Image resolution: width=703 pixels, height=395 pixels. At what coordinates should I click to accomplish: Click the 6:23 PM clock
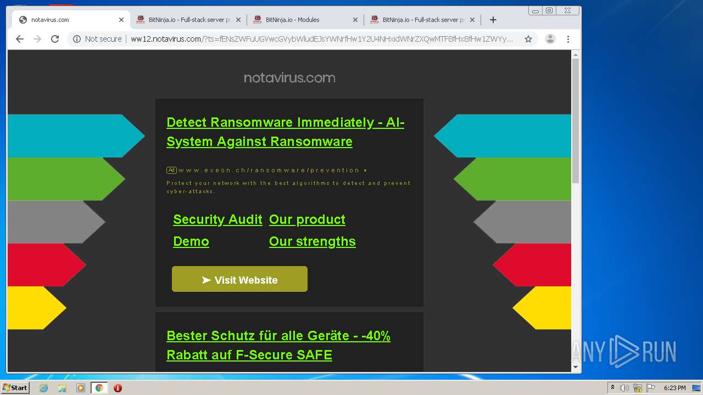pyautogui.click(x=674, y=388)
